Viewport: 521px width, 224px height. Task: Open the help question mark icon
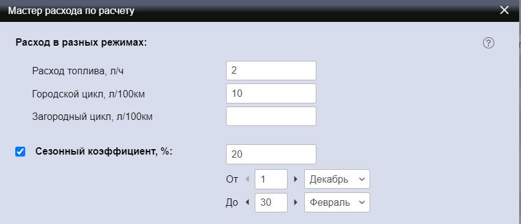coord(489,43)
